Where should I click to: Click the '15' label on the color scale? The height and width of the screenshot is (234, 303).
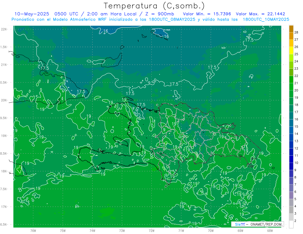296,126
